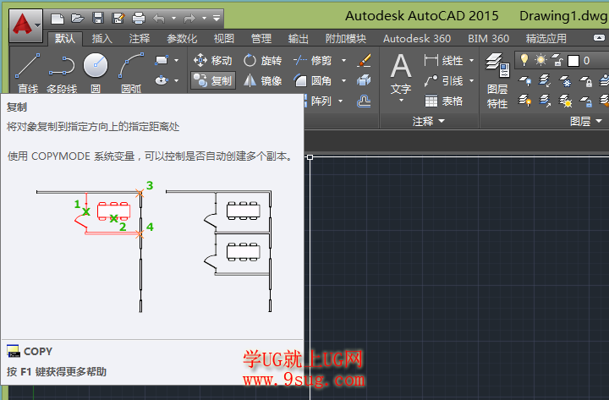Click the Offset icon next to Array
609x400 pixels.
pos(364,101)
